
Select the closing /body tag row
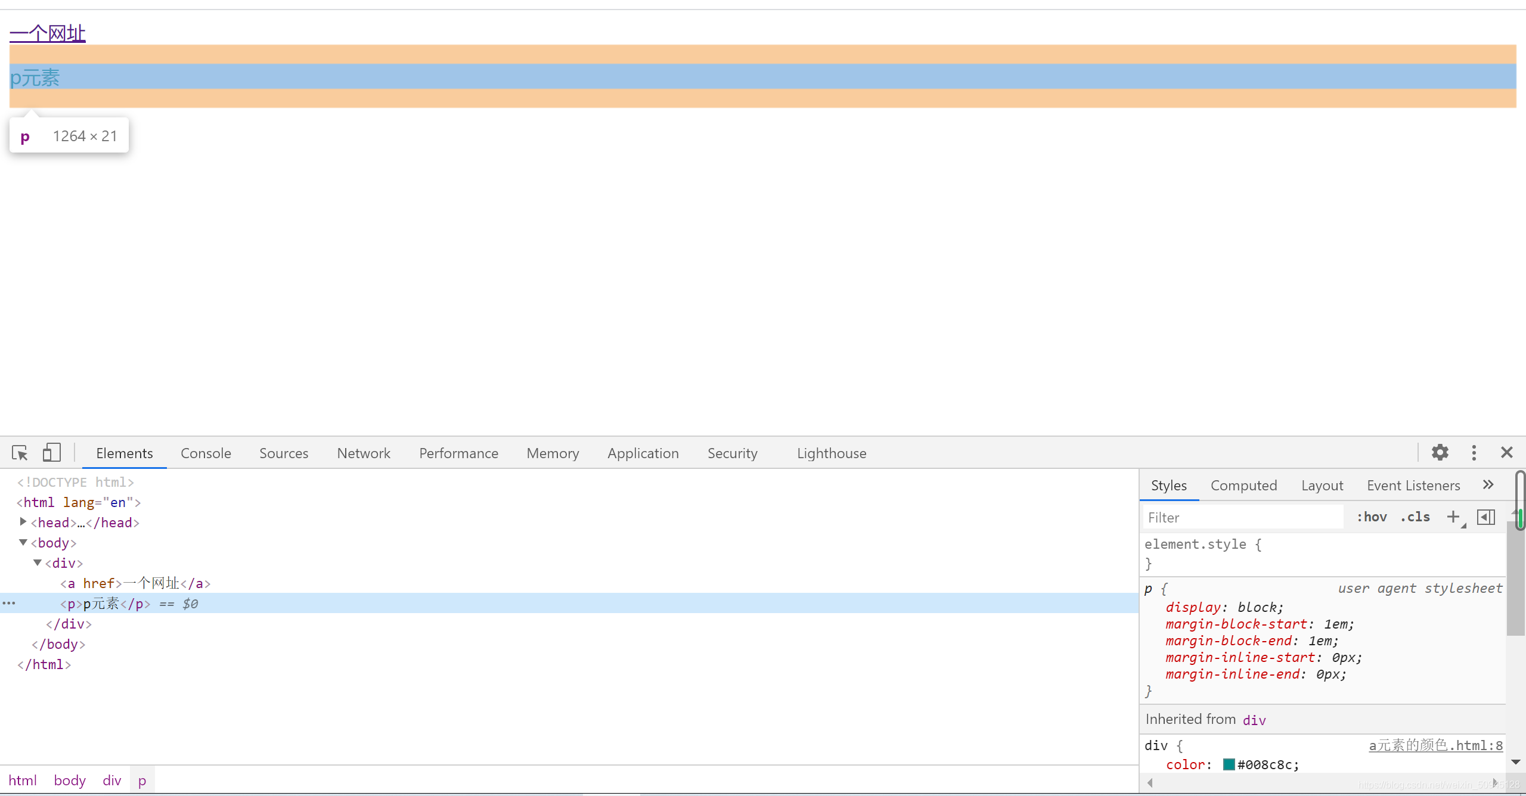click(x=58, y=643)
